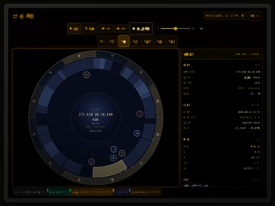This screenshot has width=275, height=206.
Task: Step back with the rewind -1 button
Action: pos(106,28)
